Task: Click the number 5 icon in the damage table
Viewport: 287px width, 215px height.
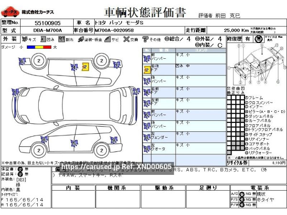Action: point(147,104)
